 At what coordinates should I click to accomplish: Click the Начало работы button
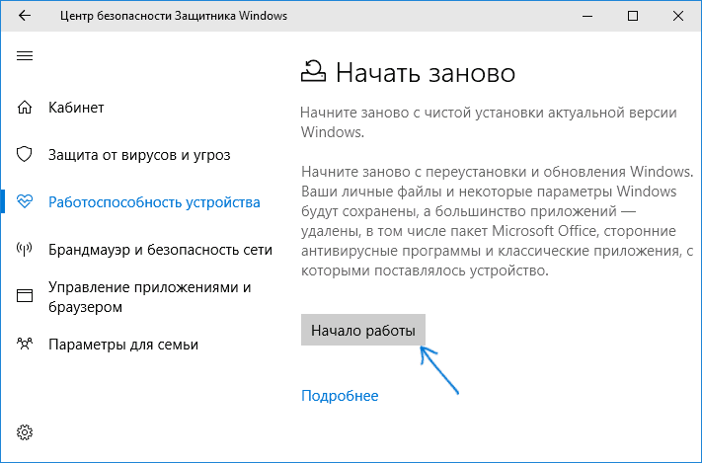pyautogui.click(x=363, y=330)
